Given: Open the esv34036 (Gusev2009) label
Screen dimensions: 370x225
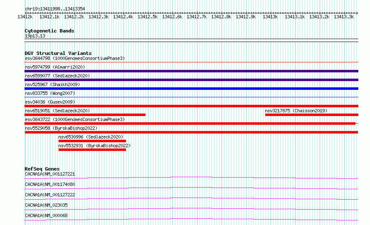Looking at the screenshot, I should coord(50,102).
